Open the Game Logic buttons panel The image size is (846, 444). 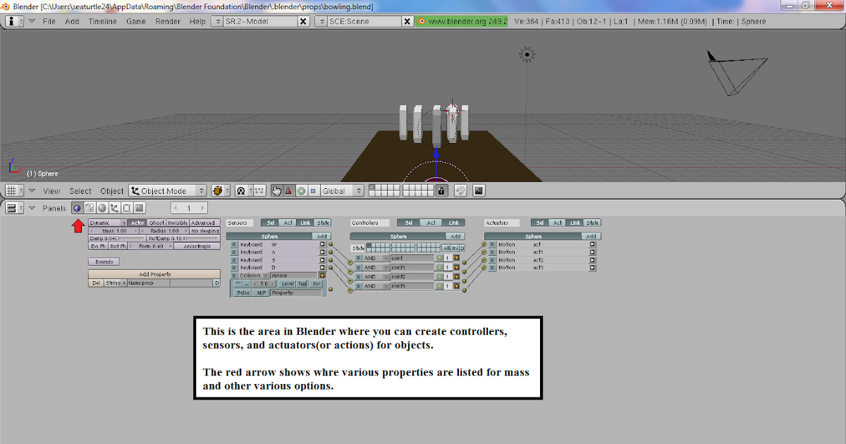click(x=78, y=207)
